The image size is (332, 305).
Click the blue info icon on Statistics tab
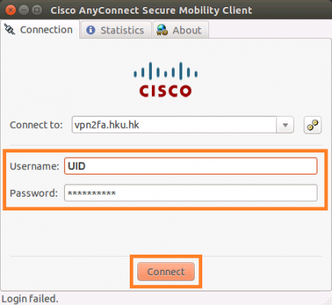tap(91, 30)
